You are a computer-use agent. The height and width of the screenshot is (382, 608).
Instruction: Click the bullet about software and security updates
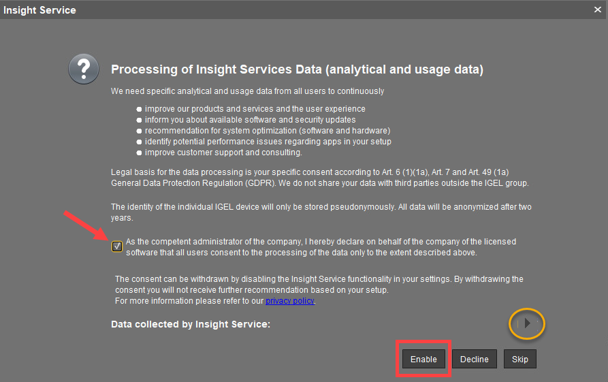tap(250, 120)
